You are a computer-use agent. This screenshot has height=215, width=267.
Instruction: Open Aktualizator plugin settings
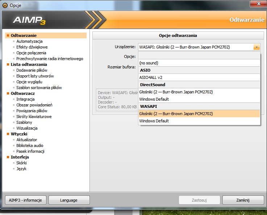[x=26, y=140]
